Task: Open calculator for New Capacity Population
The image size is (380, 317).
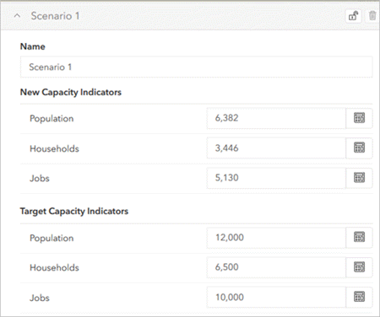Action: click(x=359, y=118)
